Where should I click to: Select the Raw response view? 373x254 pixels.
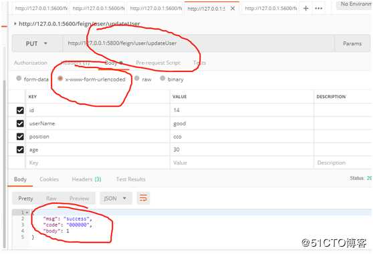(x=51, y=199)
